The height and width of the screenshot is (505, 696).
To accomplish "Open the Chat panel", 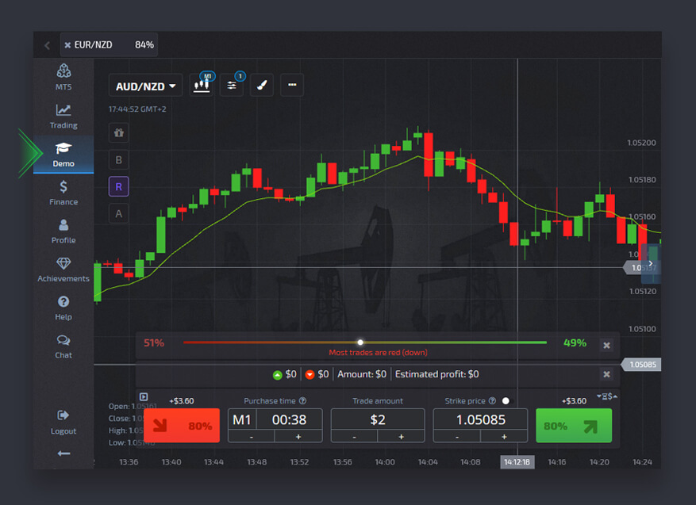I will point(63,346).
